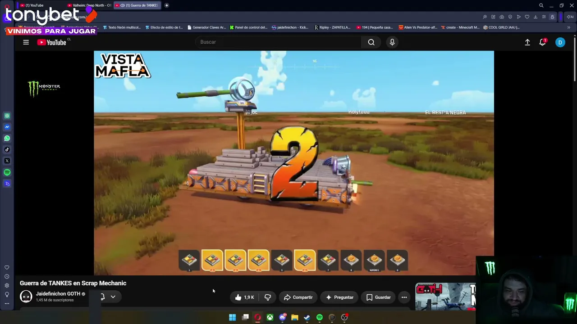Open the Jaidefinichon channel avatar
The image size is (577, 324).
[x=26, y=297]
